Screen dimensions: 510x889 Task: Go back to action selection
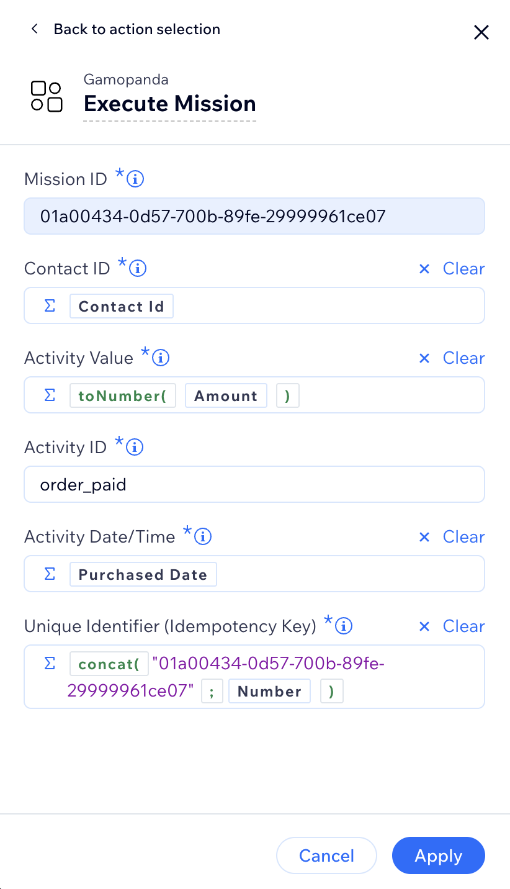coord(125,29)
